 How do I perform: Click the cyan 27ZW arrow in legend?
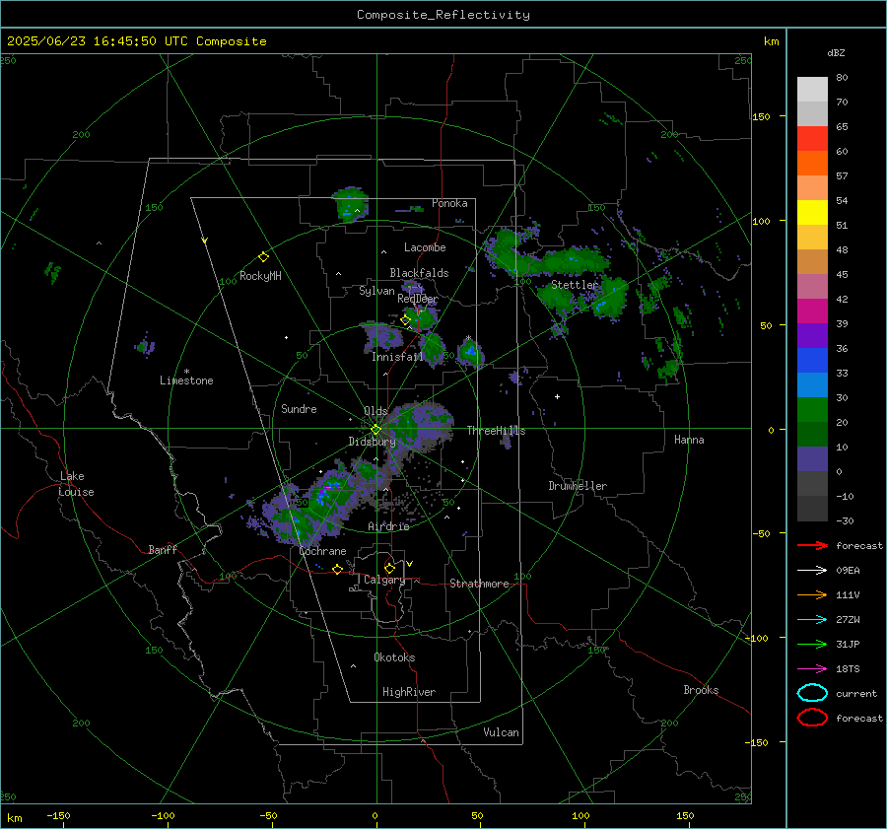click(812, 620)
